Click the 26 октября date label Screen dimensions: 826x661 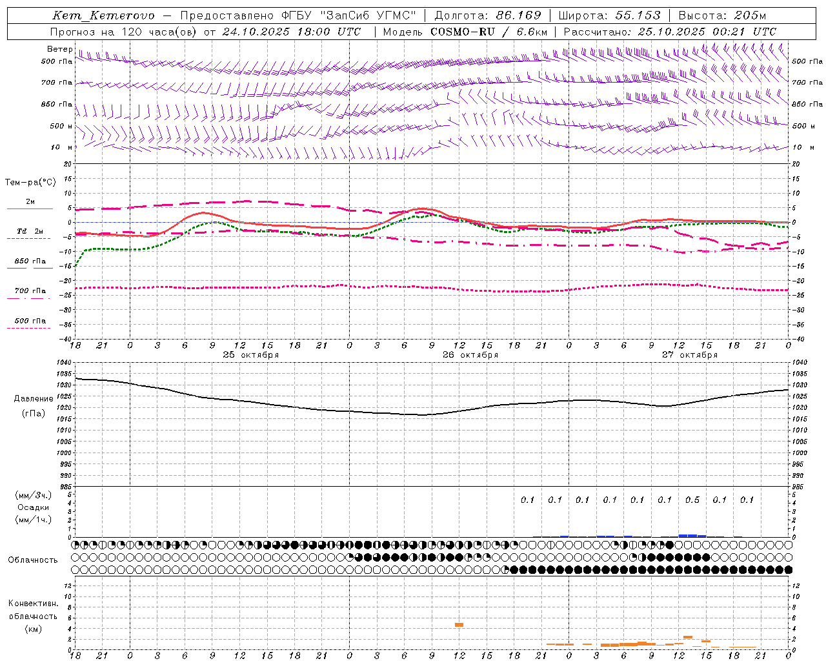click(x=470, y=355)
